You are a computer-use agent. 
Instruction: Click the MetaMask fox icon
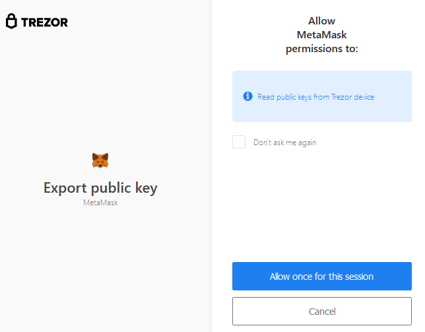click(x=100, y=160)
